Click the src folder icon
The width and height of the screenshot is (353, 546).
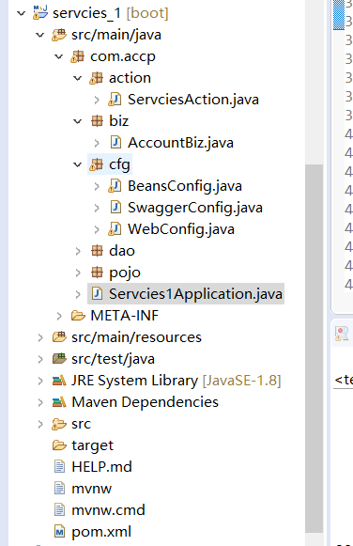click(59, 424)
